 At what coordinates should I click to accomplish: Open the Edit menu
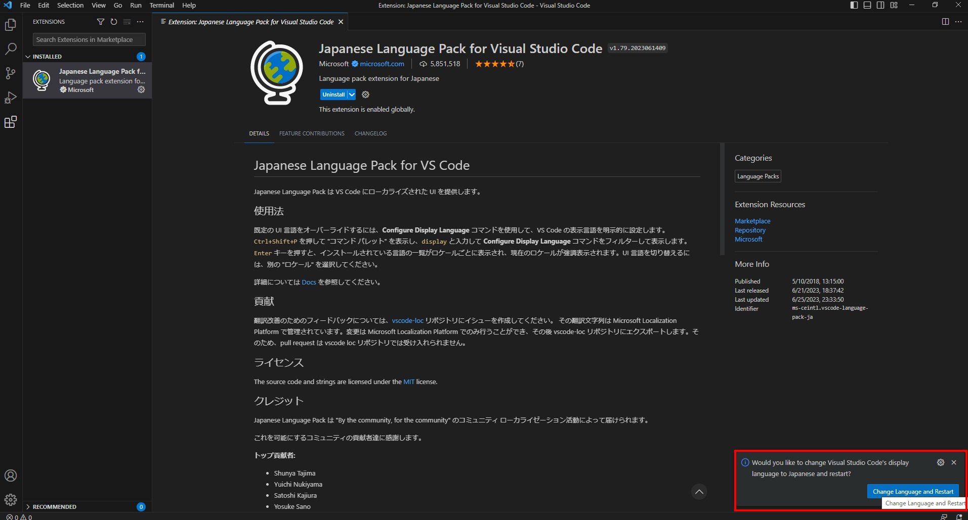pos(44,5)
